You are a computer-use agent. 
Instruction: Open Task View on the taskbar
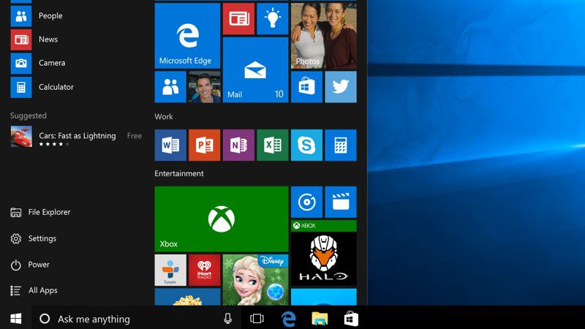(257, 319)
